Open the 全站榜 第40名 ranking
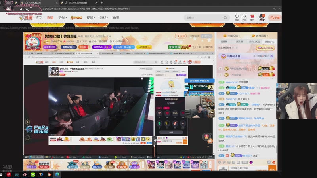Image resolution: width=317 pixels, height=178 pixels. coord(124,47)
